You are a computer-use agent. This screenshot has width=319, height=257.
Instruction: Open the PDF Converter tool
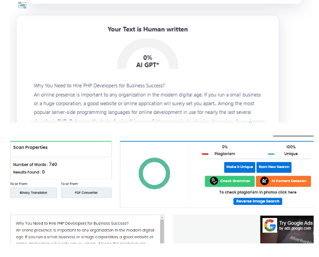[86, 193]
